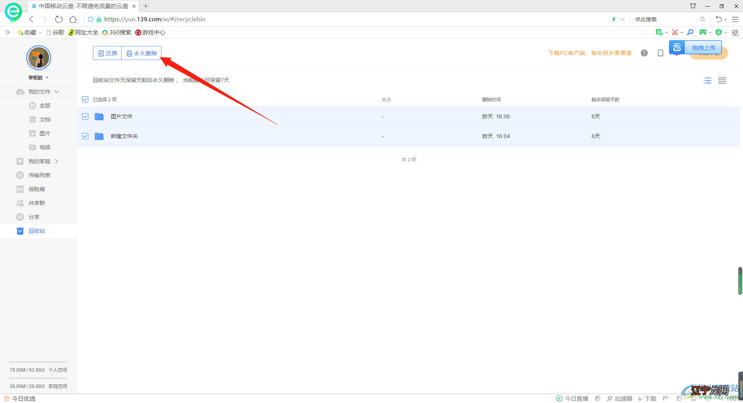Image resolution: width=743 pixels, height=403 pixels.
Task: Open the help question mark icon
Action: pyautogui.click(x=644, y=53)
